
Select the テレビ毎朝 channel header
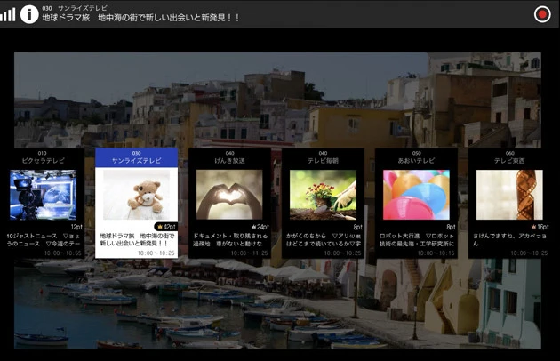coord(323,160)
